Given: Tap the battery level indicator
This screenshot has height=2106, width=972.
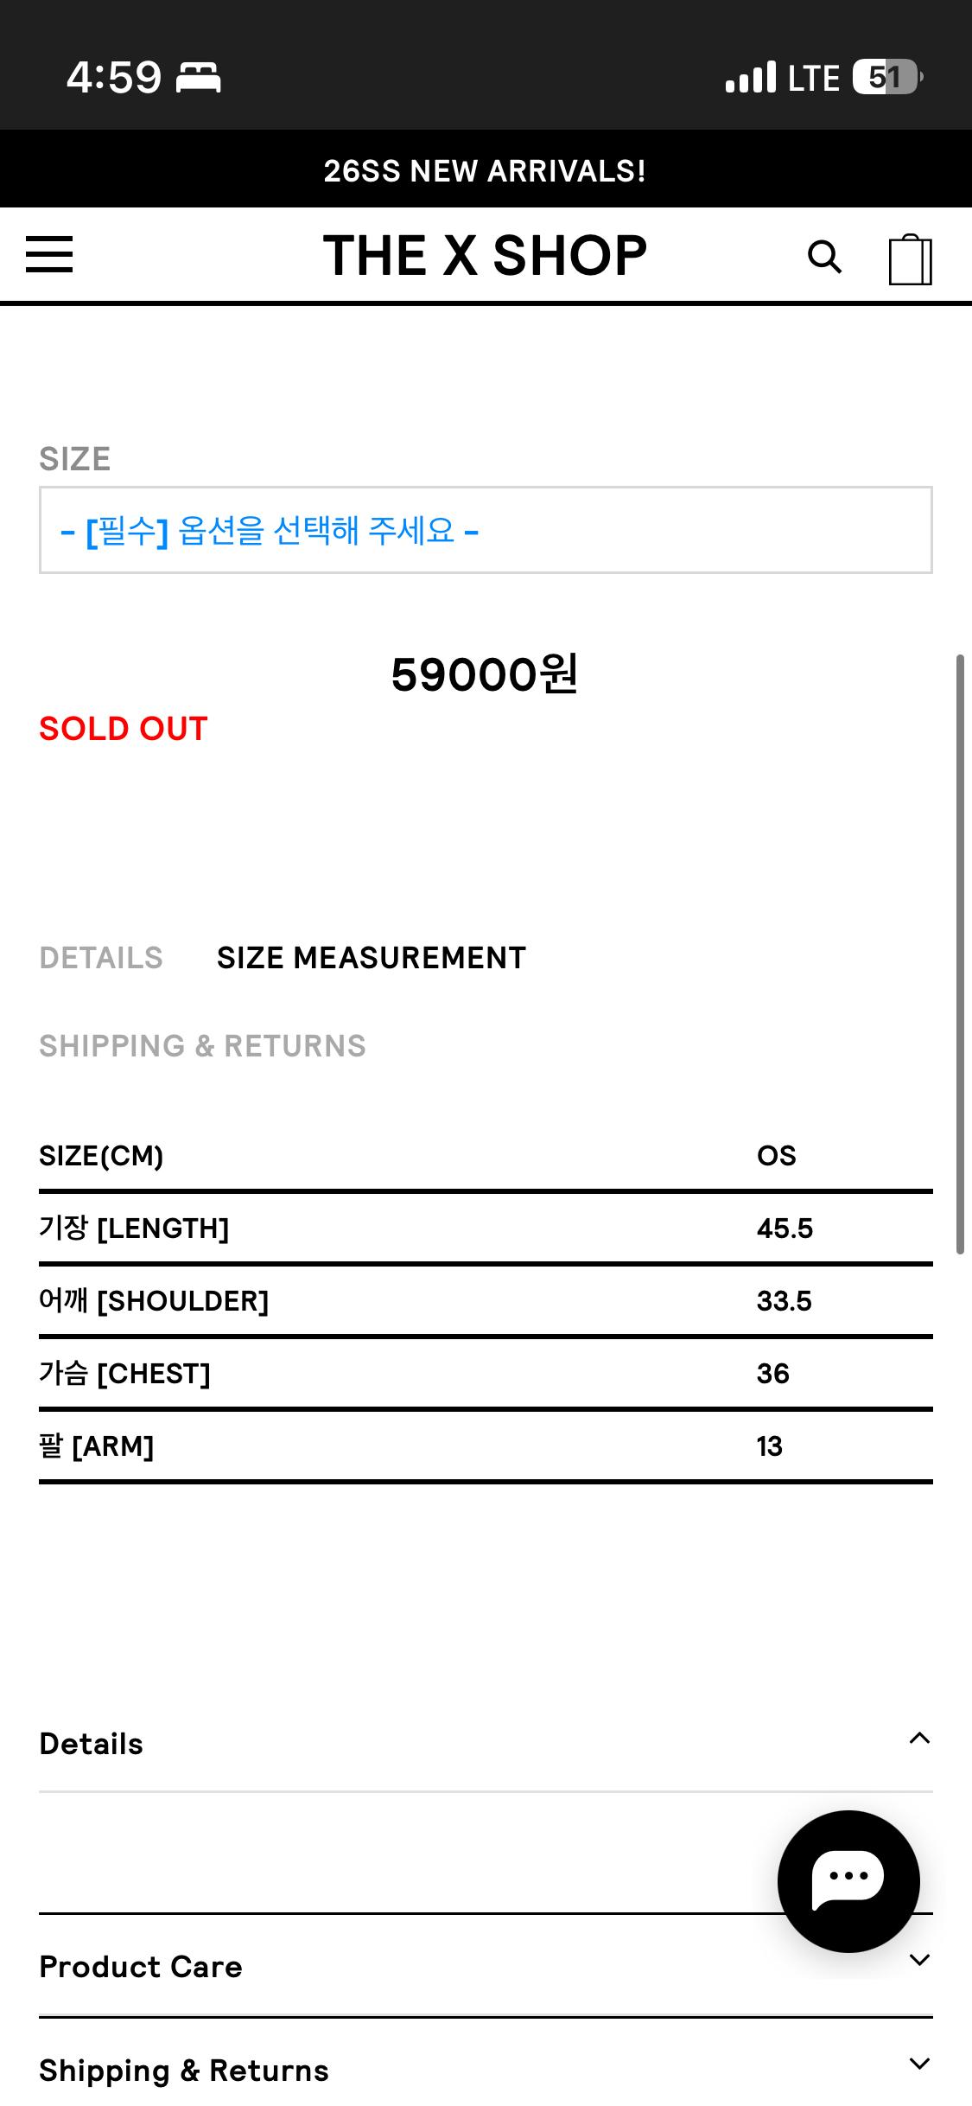Looking at the screenshot, I should pyautogui.click(x=888, y=78).
